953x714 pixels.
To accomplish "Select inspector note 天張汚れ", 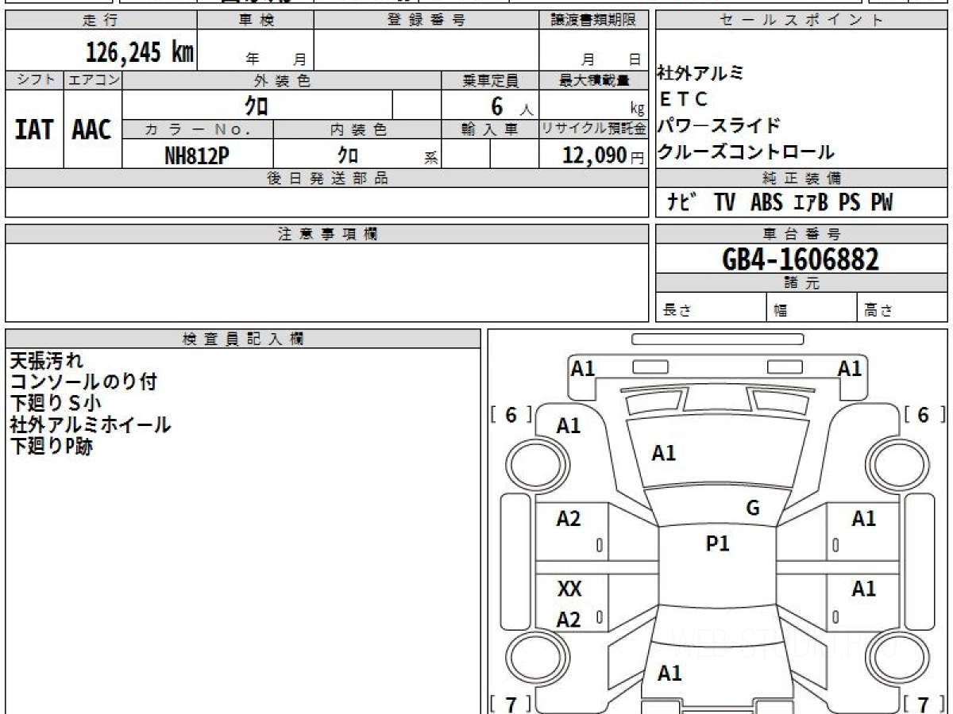I will 45,361.
